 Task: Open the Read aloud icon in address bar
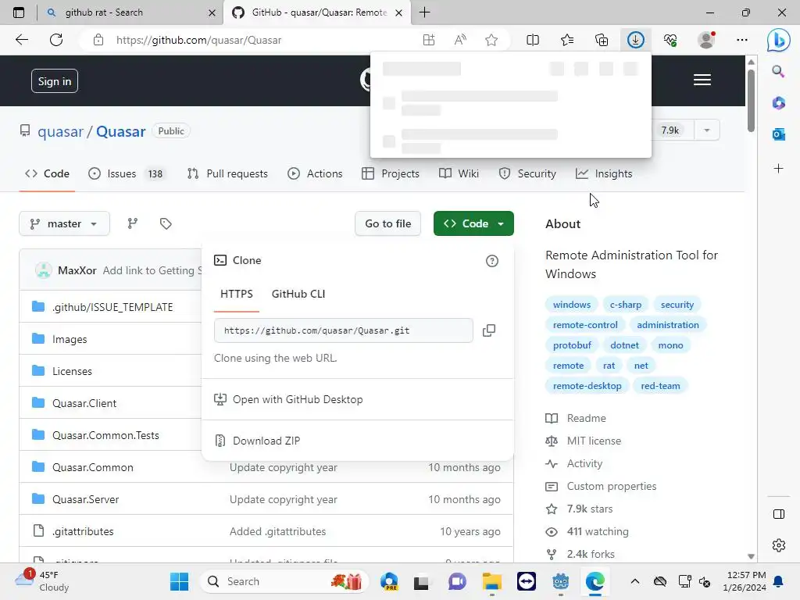pos(460,40)
